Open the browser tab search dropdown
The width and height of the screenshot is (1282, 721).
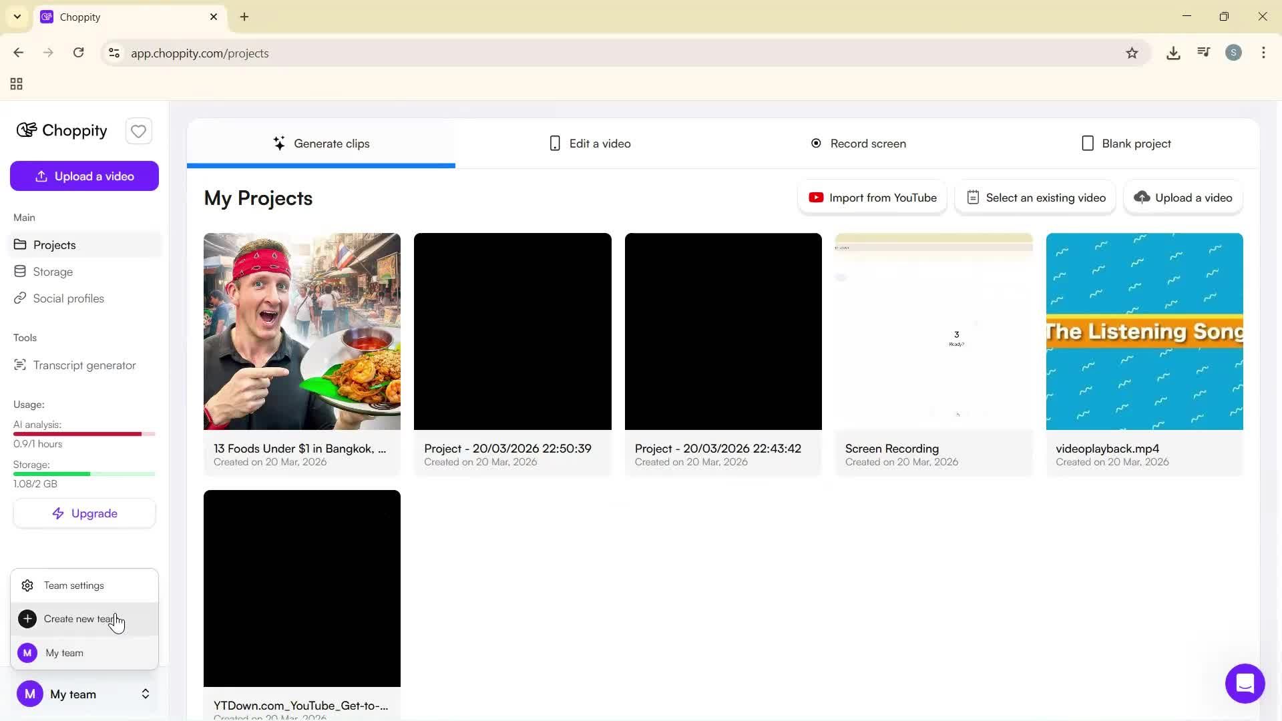point(17,17)
